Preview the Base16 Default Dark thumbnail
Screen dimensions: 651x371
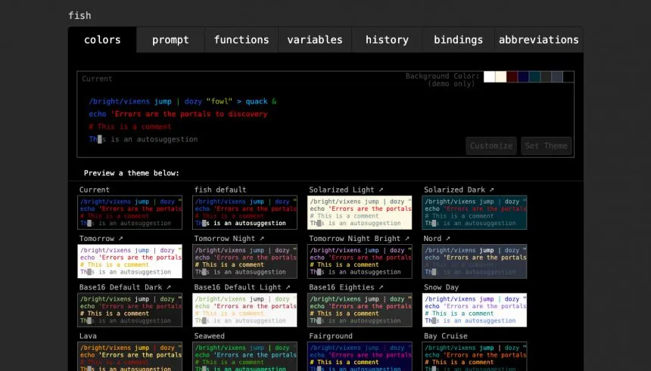coord(130,310)
